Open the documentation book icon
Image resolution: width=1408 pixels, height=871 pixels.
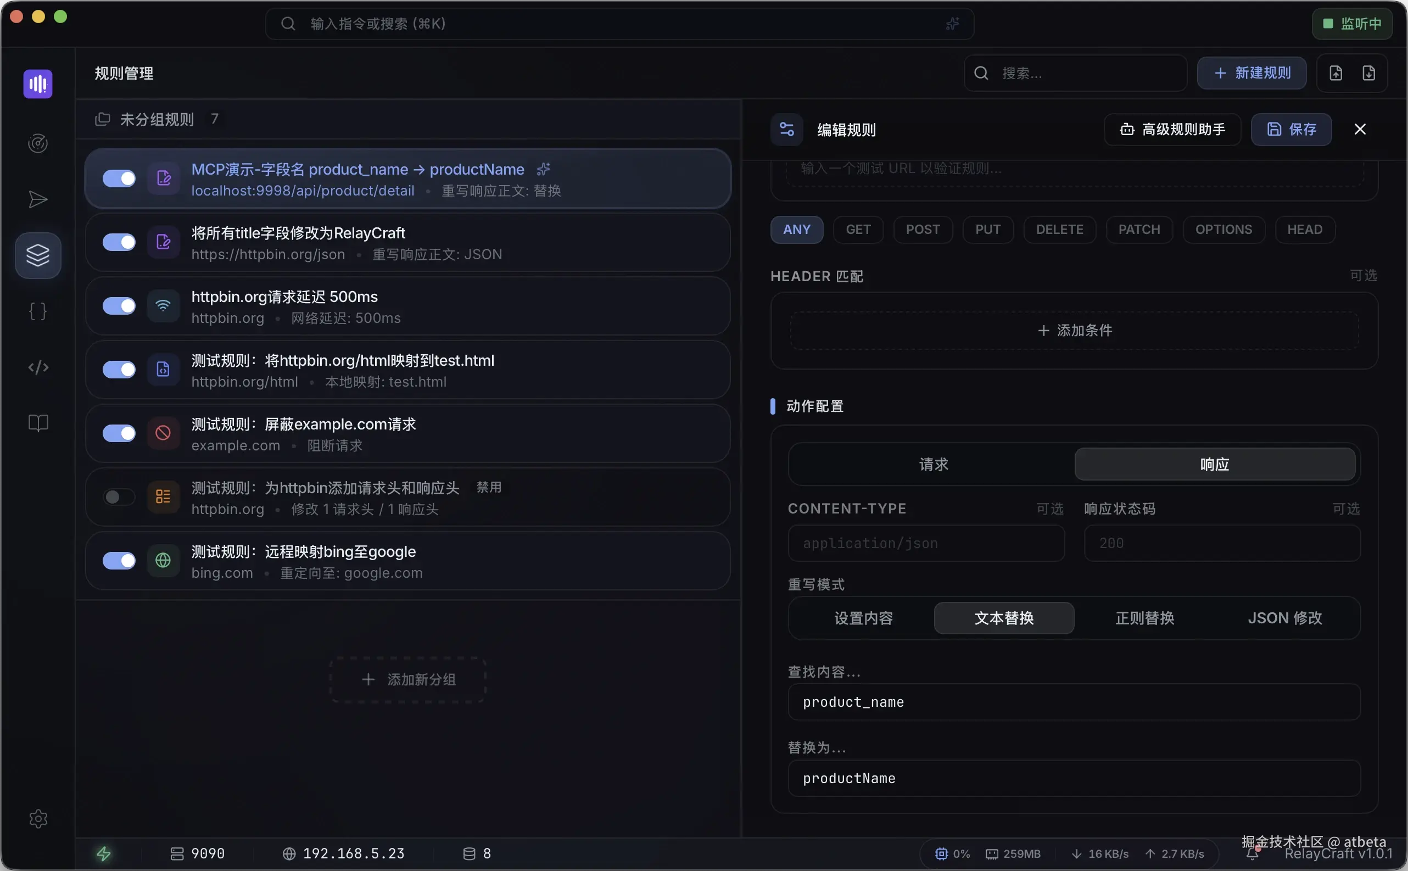click(x=37, y=423)
